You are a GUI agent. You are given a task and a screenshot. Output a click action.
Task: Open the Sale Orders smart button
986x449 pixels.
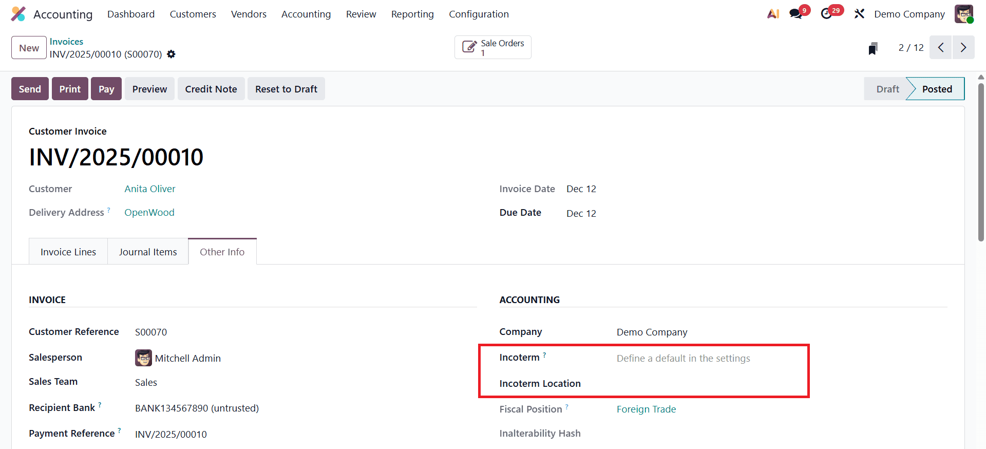(493, 47)
